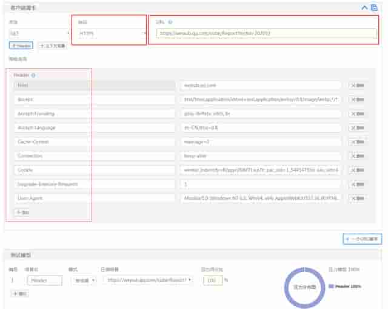The image size is (388, 309).
Task: Delete the Accept header row
Action: pos(356,100)
